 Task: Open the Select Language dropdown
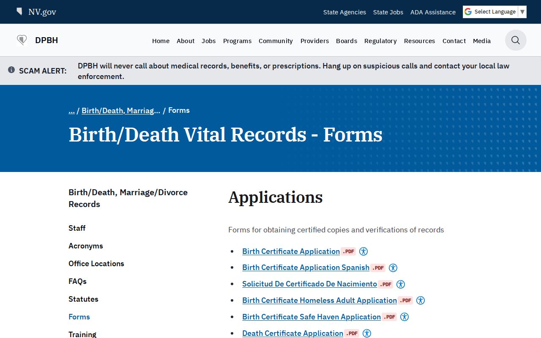pyautogui.click(x=495, y=12)
